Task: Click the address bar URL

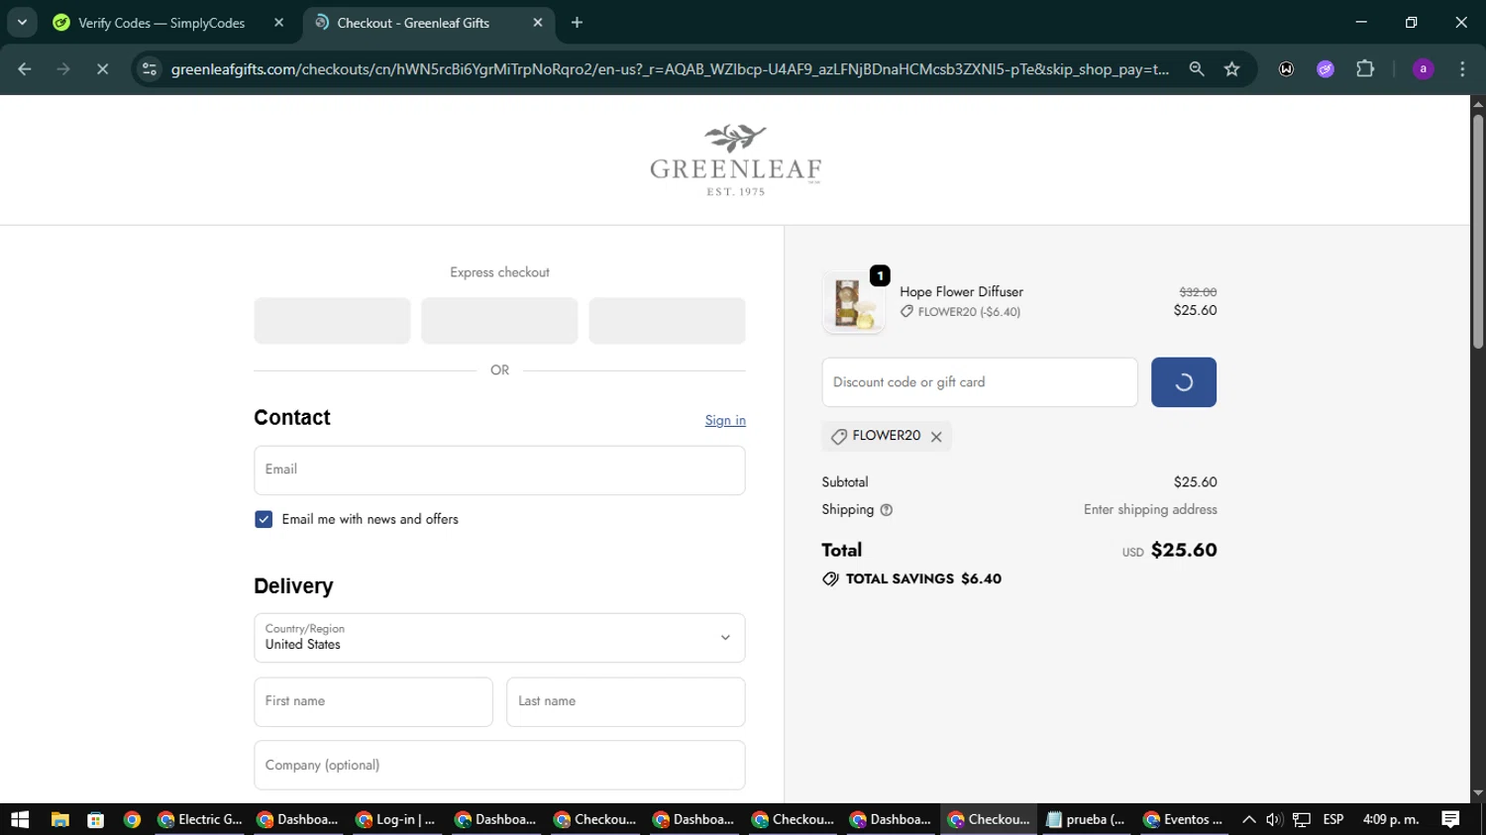Action: click(670, 69)
